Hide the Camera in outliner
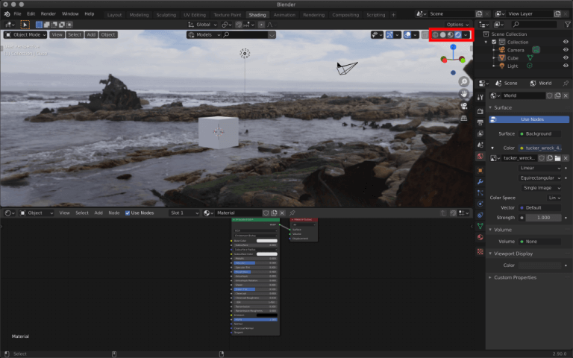This screenshot has width=573, height=358. [x=565, y=50]
